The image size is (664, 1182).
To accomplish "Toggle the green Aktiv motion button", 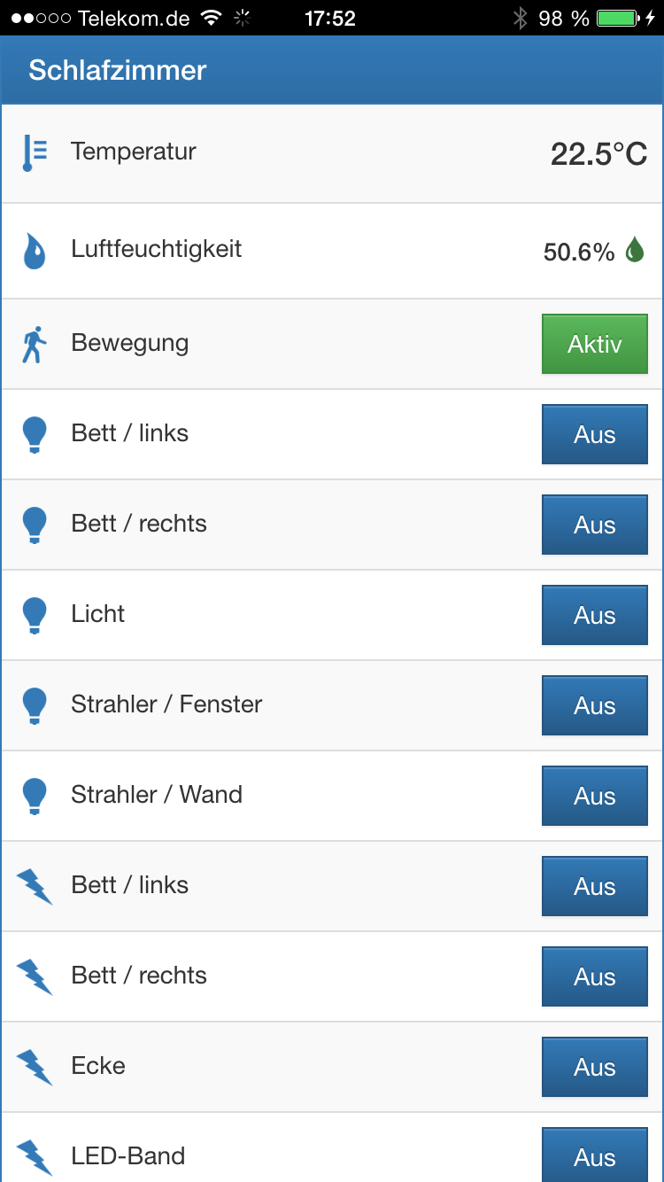I will click(x=594, y=344).
